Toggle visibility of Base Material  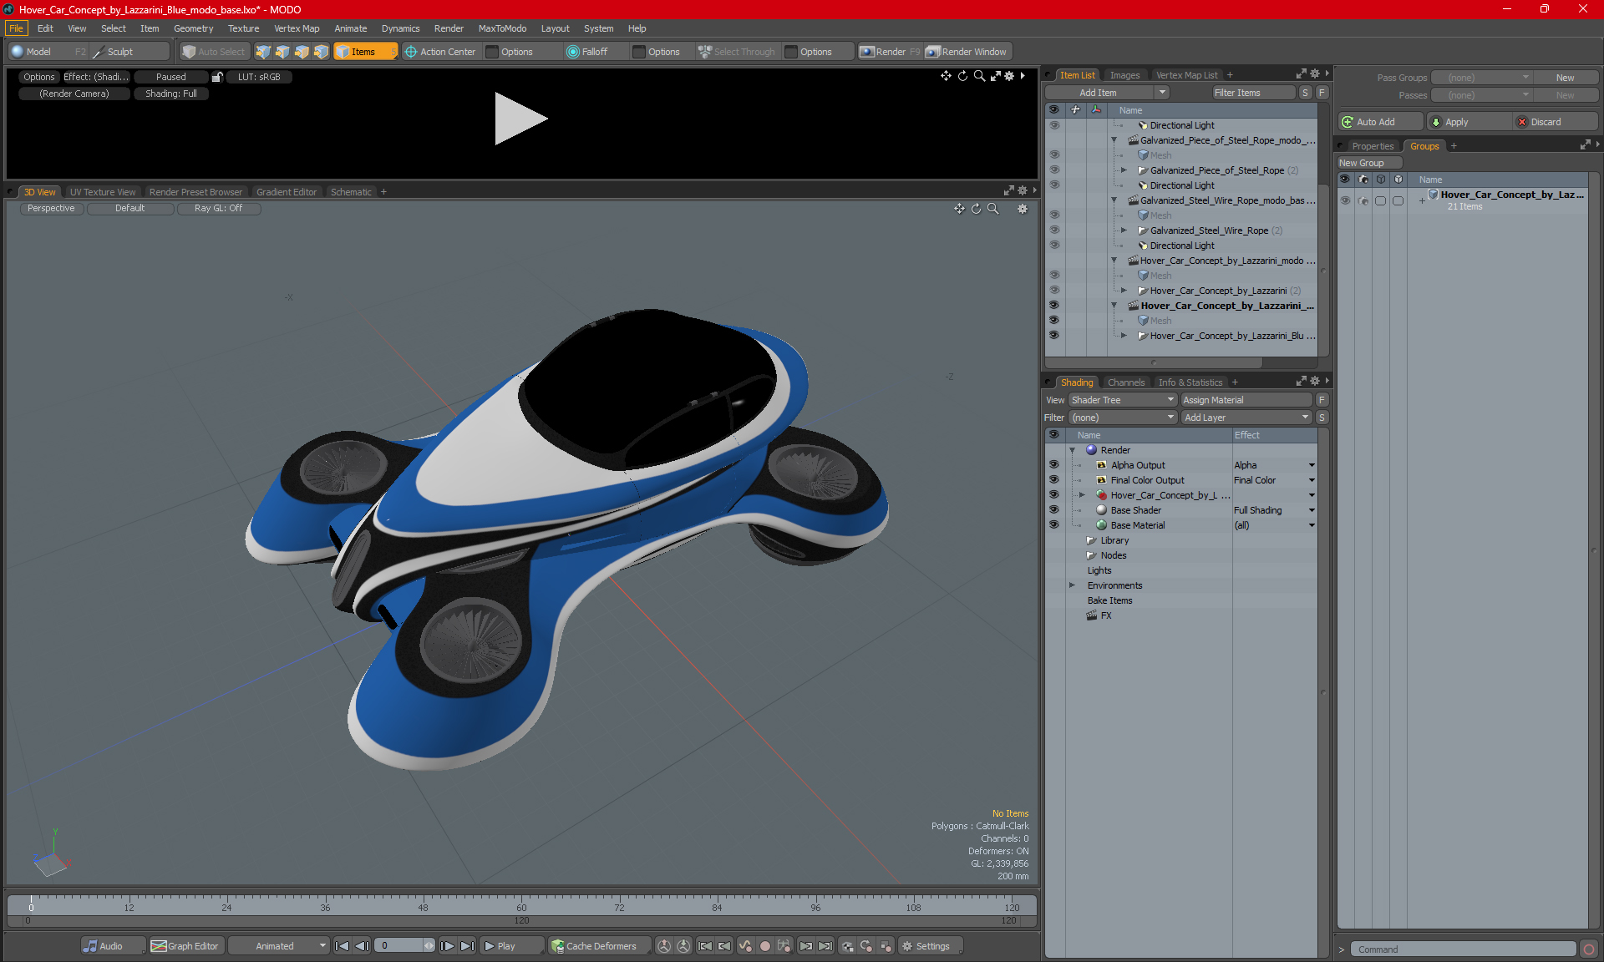coord(1053,525)
